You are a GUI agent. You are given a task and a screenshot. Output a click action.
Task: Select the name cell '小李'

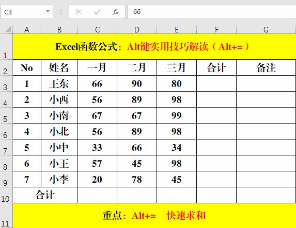click(59, 179)
